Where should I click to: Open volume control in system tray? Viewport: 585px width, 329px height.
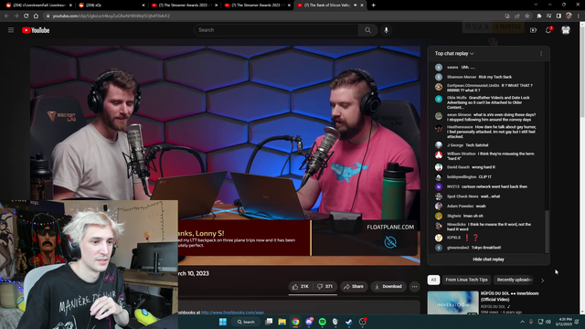(548, 322)
